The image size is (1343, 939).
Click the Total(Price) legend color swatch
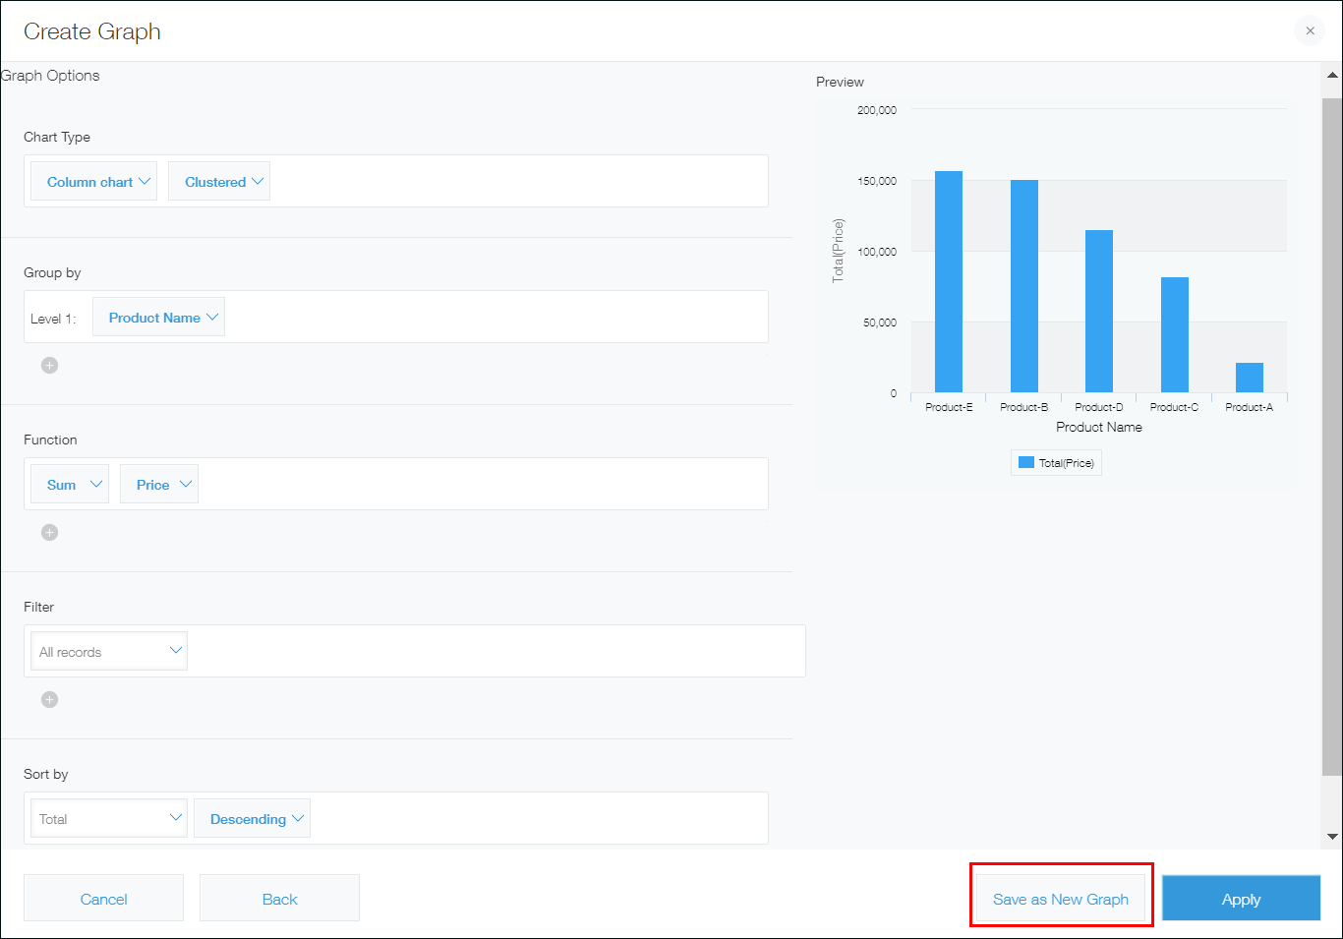coord(1025,463)
